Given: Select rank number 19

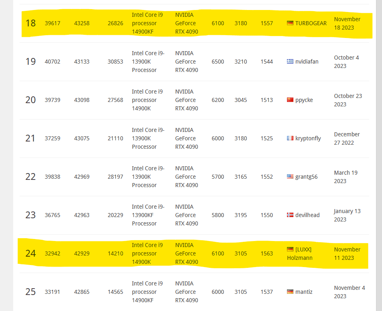Looking at the screenshot, I should pos(30,62).
